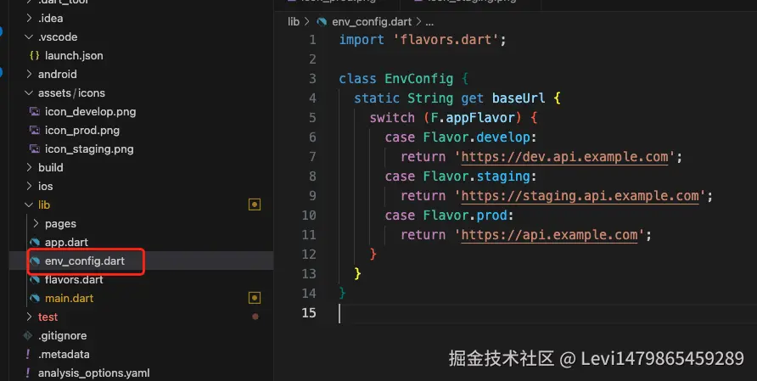This screenshot has height=381, width=757.
Task: Click the launch.json braces icon
Action: (x=34, y=55)
